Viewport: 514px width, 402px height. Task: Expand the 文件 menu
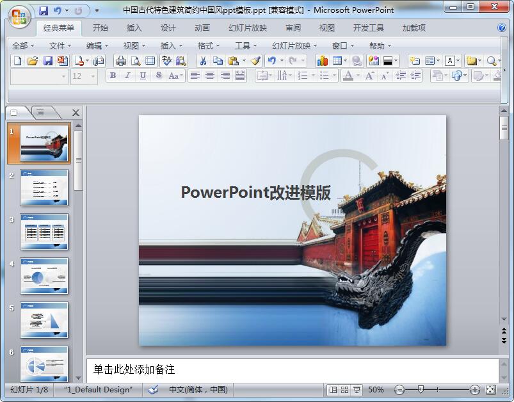60,46
